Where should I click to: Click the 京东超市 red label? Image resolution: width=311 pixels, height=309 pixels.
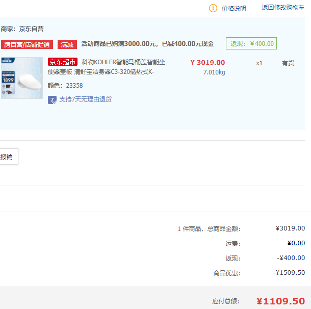pos(63,62)
